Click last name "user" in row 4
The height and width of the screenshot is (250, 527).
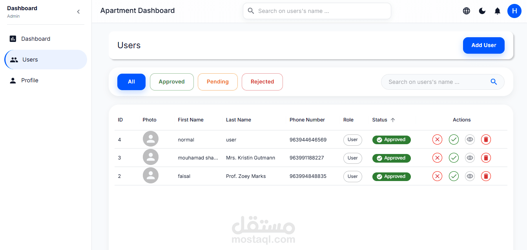[x=231, y=140]
